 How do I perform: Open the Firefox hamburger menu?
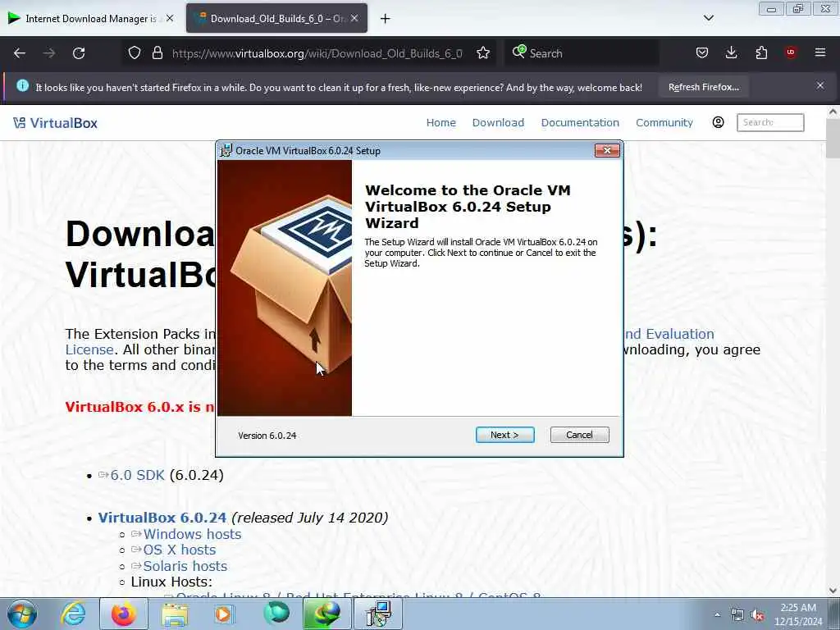click(820, 52)
